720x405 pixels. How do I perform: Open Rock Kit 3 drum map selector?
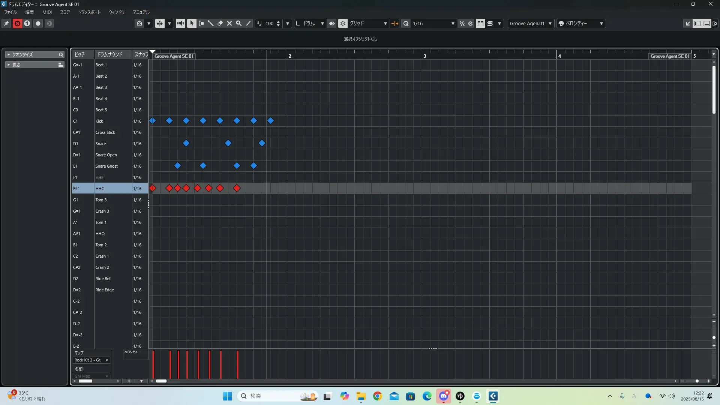coord(91,360)
